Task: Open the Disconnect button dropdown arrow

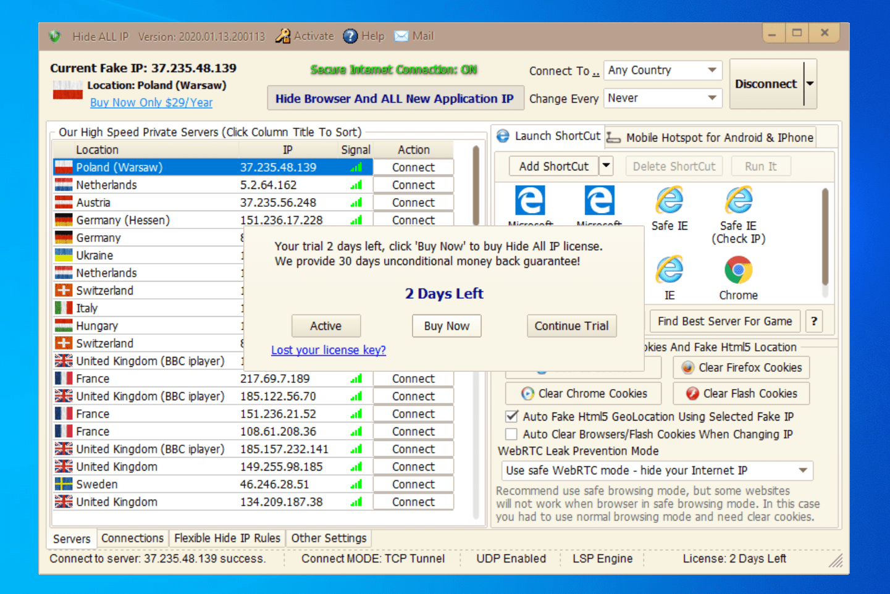Action: point(810,83)
